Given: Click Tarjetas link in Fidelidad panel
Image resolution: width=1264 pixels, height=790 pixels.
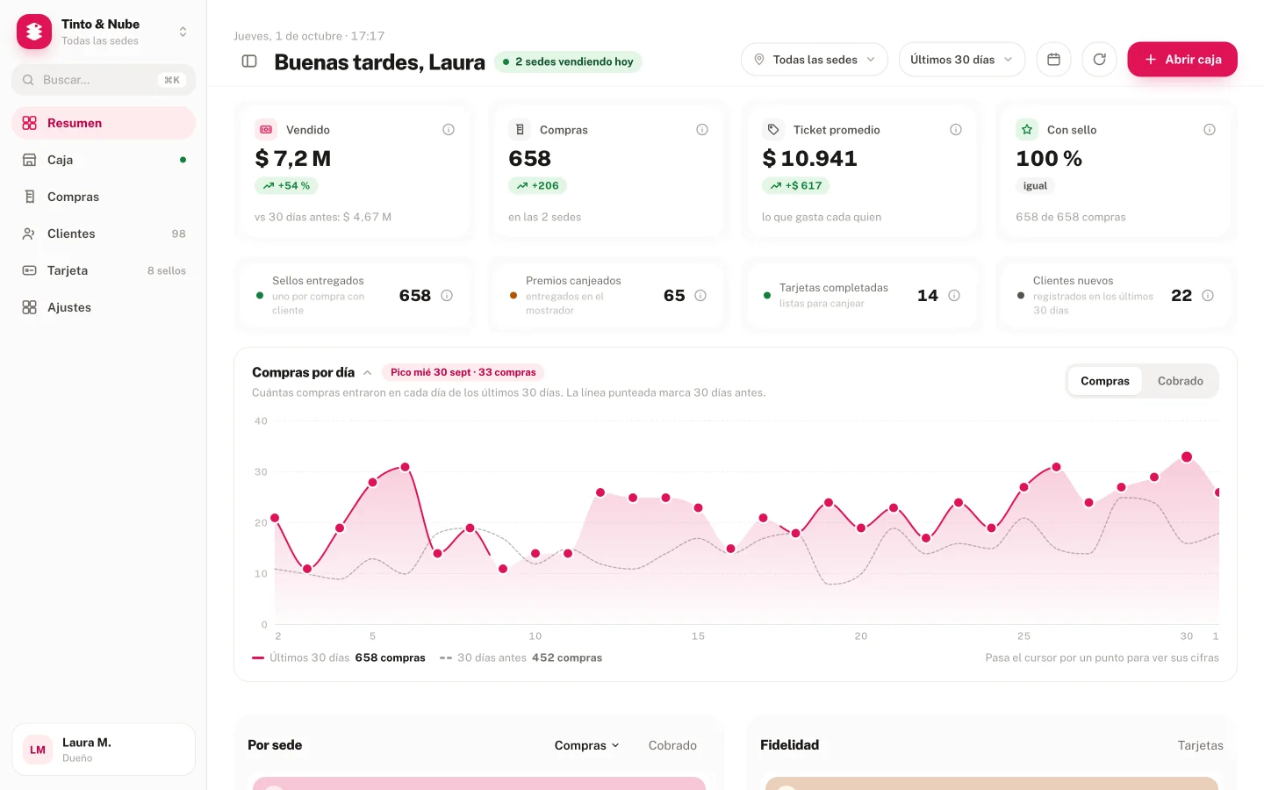Looking at the screenshot, I should tap(1200, 745).
